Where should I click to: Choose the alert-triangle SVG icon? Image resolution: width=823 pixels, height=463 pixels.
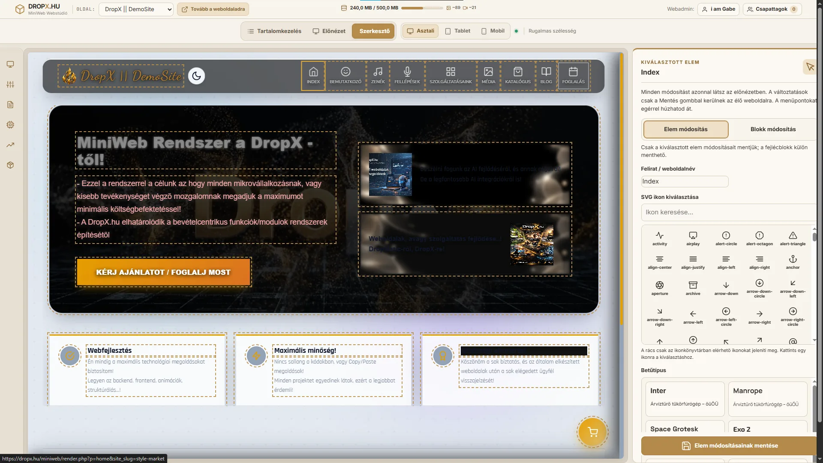pyautogui.click(x=793, y=238)
